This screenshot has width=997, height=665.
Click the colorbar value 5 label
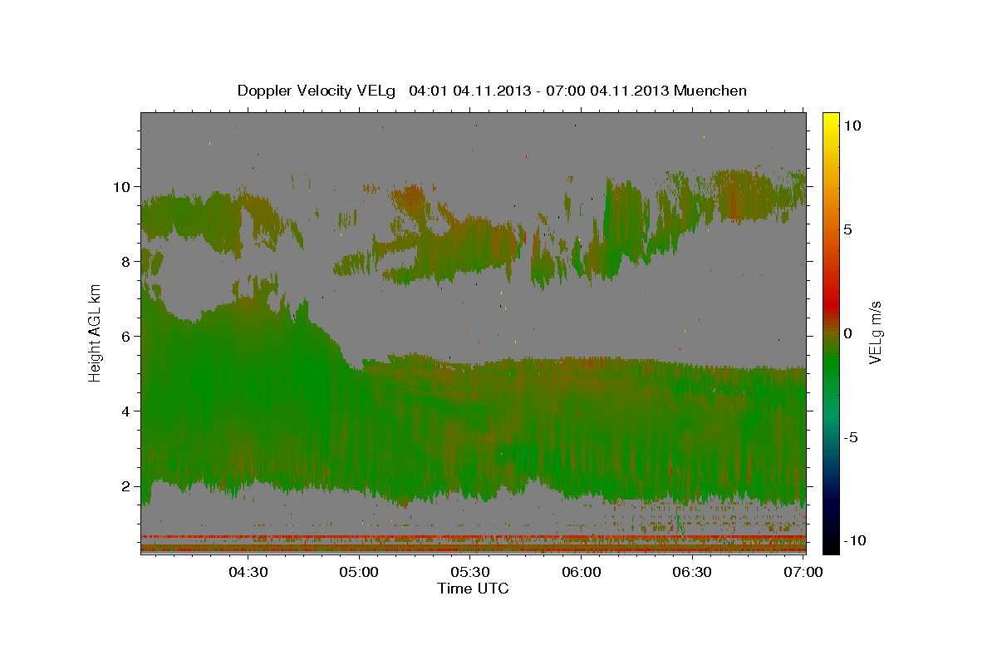click(847, 229)
